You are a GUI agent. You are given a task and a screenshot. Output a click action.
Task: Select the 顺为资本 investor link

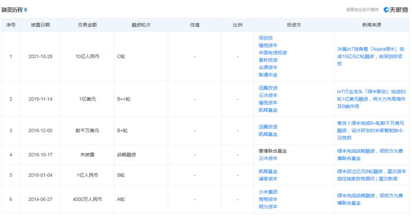pyautogui.click(x=268, y=207)
